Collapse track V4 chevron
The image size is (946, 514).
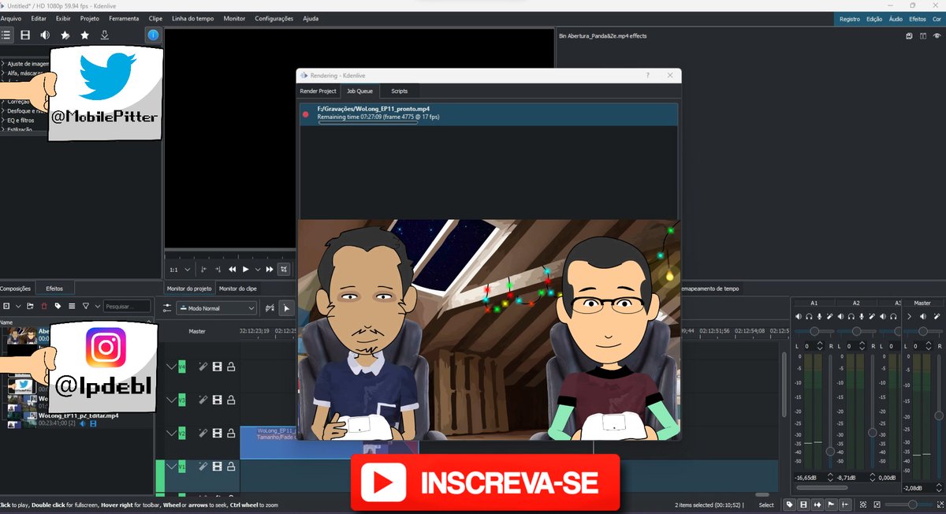coord(172,367)
